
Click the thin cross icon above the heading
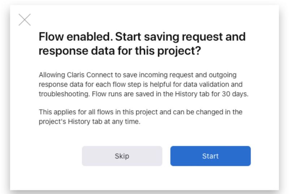tap(25, 20)
